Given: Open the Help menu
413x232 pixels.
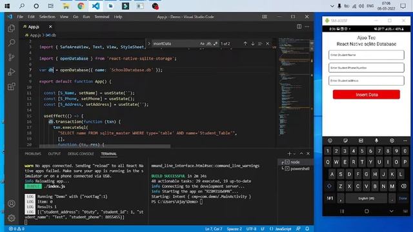Looking at the screenshot, I should [118, 17].
